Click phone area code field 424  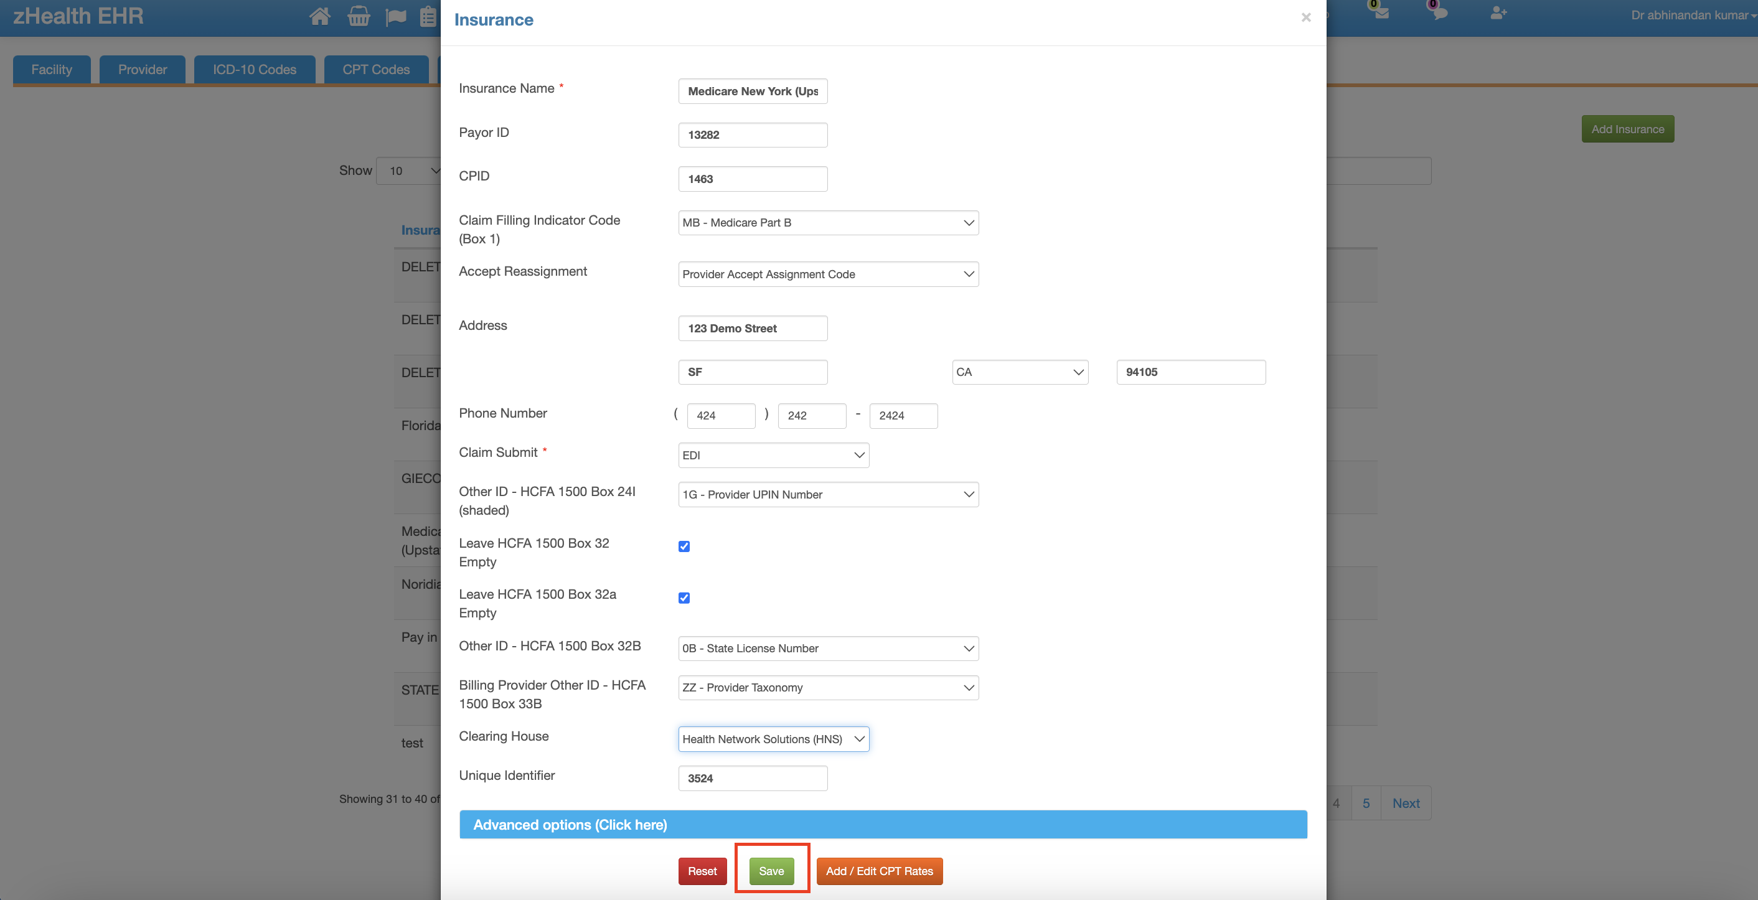(721, 416)
